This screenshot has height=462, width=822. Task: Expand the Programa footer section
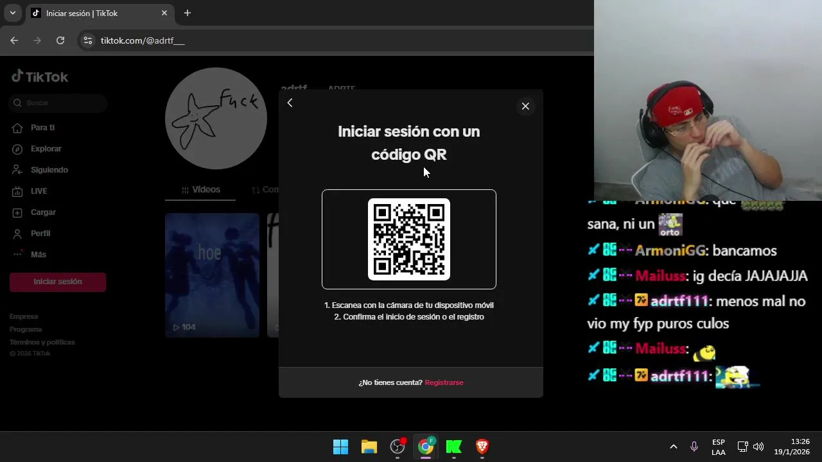(26, 329)
